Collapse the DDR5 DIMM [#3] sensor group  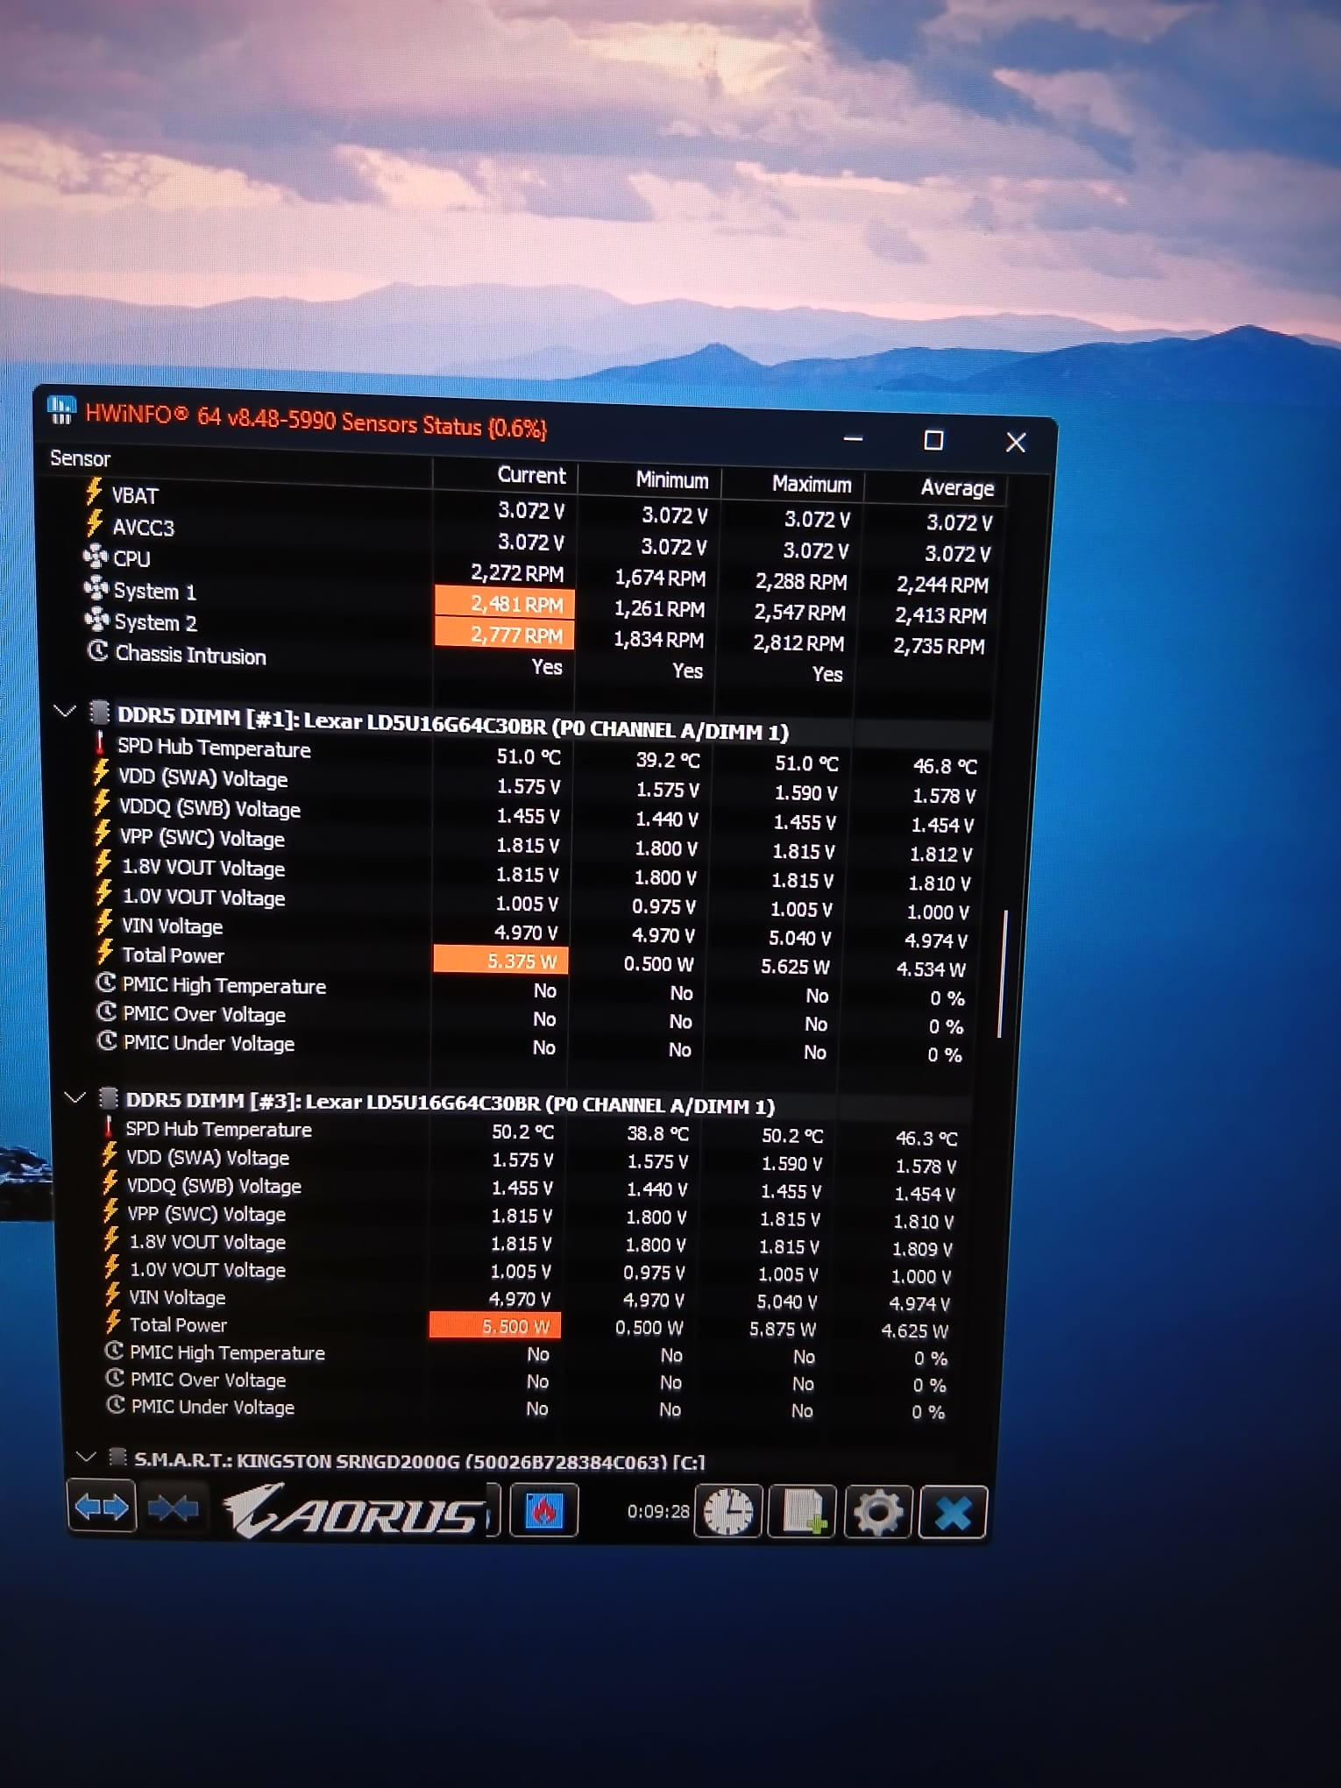pyautogui.click(x=74, y=1096)
